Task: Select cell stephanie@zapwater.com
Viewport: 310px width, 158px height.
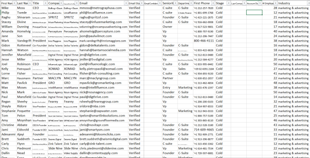Action: click(104, 111)
